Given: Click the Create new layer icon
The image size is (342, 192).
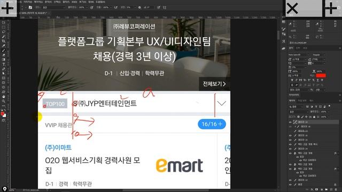Looking at the screenshot, I should click(x=331, y=190).
